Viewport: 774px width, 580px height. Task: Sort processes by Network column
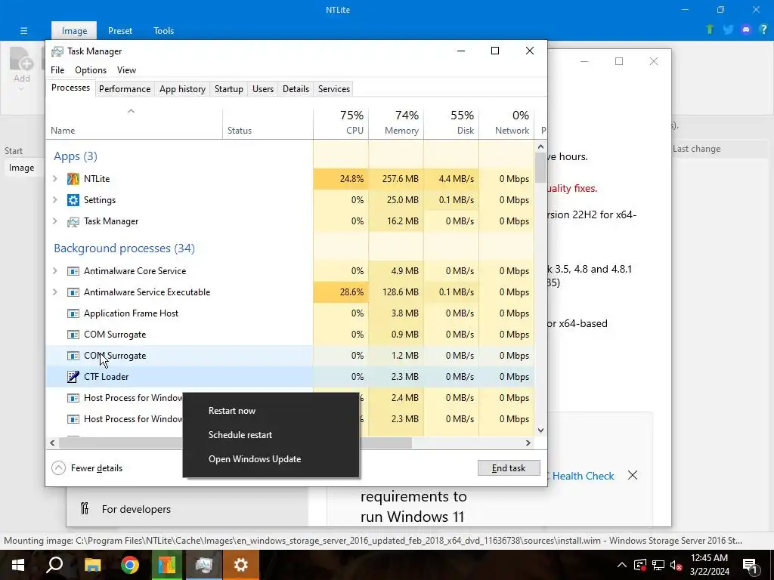pyautogui.click(x=506, y=122)
